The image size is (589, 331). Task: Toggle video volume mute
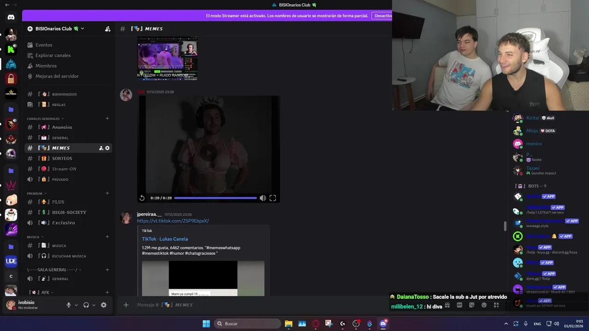262,198
